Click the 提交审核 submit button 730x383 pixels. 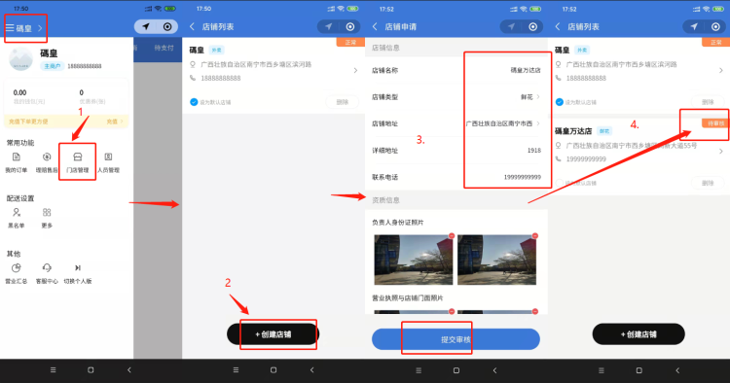pyautogui.click(x=456, y=339)
